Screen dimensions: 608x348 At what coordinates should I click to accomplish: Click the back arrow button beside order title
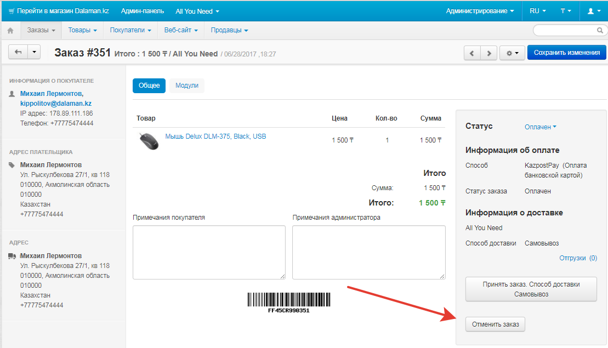coord(18,52)
